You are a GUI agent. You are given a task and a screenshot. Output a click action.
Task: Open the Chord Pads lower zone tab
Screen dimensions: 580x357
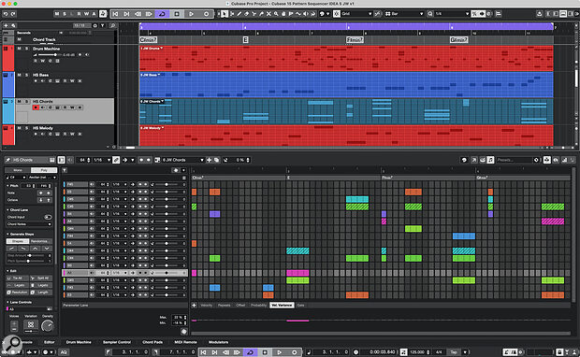pyautogui.click(x=152, y=342)
